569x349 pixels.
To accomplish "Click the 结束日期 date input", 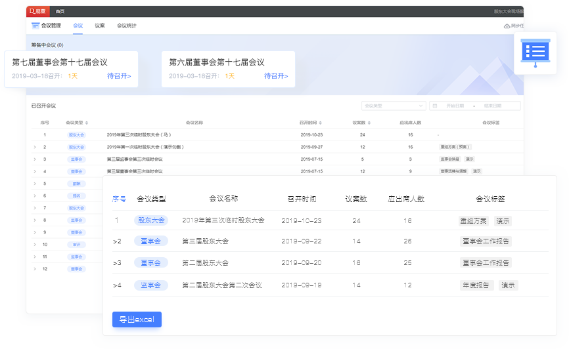I will (x=492, y=106).
